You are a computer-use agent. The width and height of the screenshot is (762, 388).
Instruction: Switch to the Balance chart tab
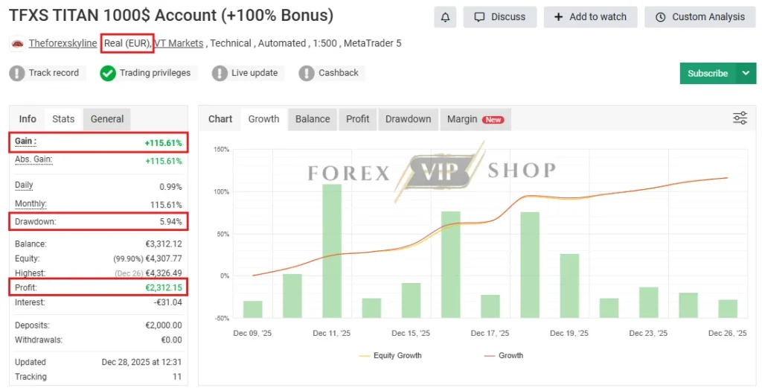(x=313, y=119)
